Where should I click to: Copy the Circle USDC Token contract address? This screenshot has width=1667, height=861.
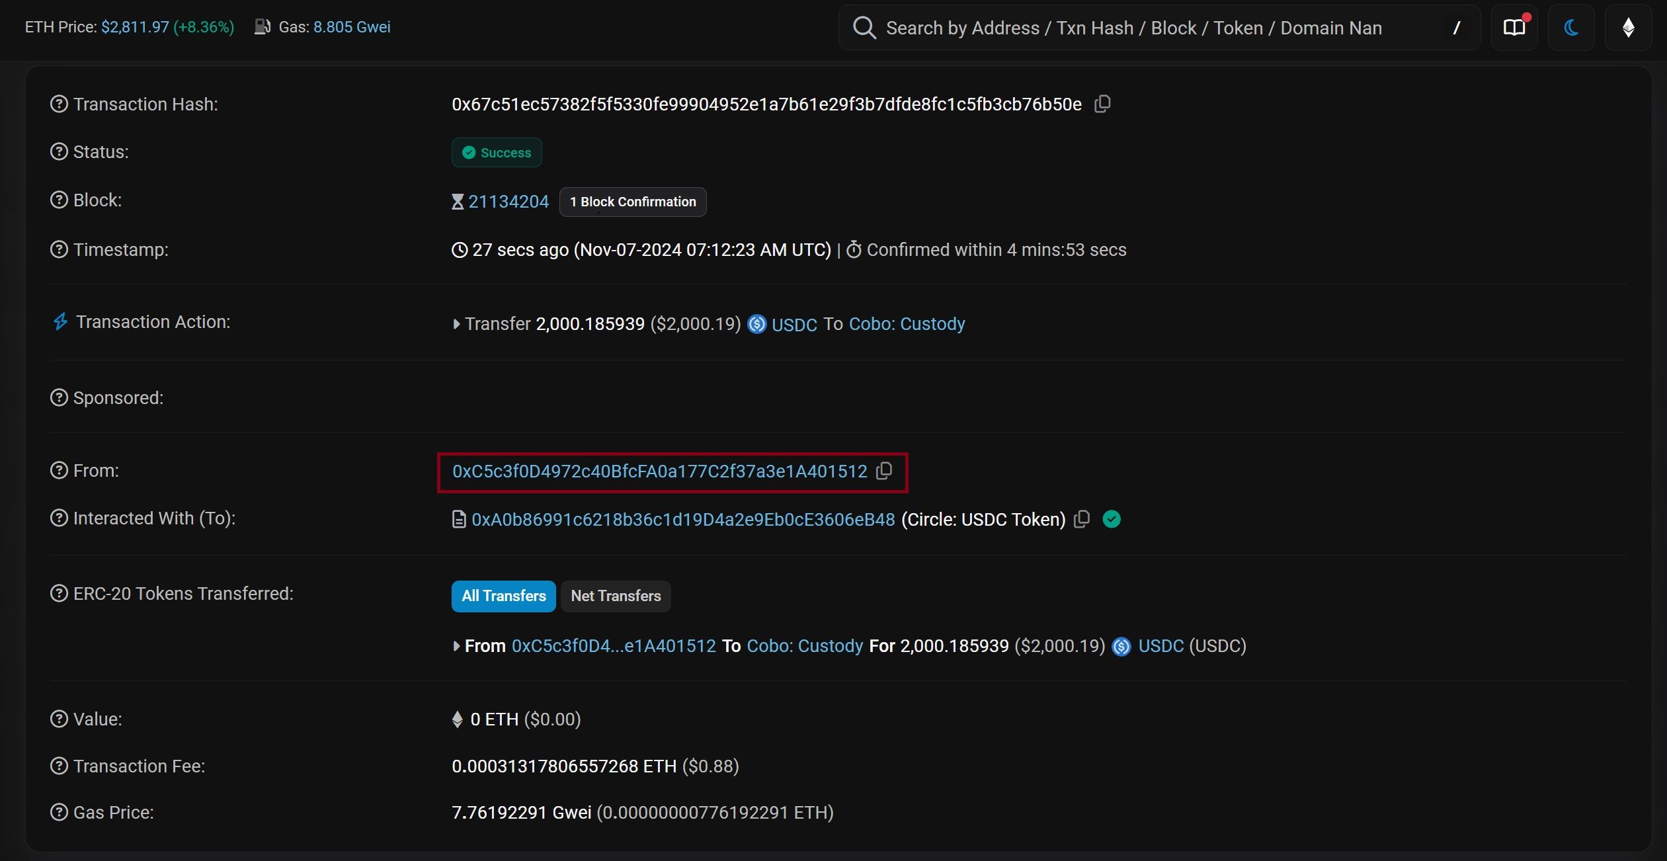[1081, 519]
